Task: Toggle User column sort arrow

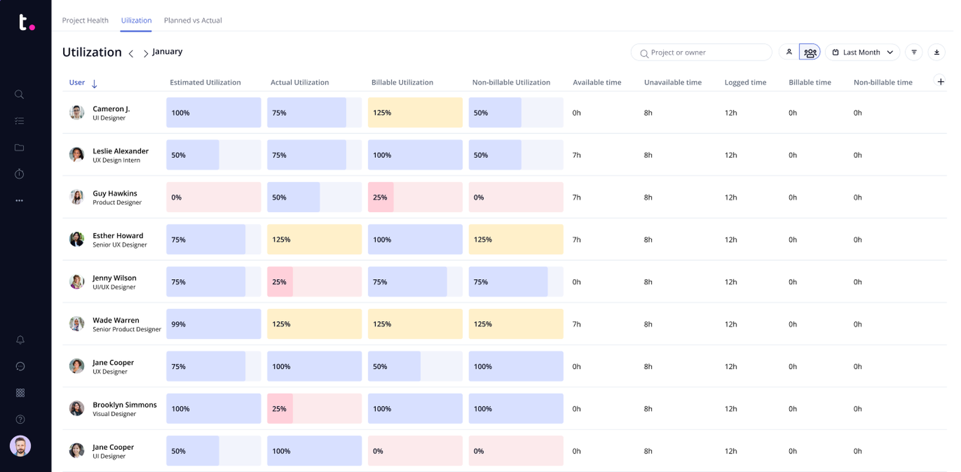Action: coord(94,83)
